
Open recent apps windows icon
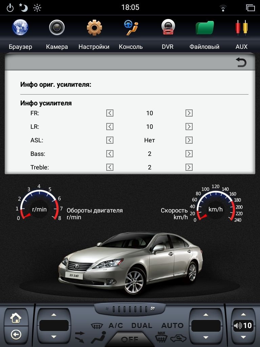(x=251, y=8)
